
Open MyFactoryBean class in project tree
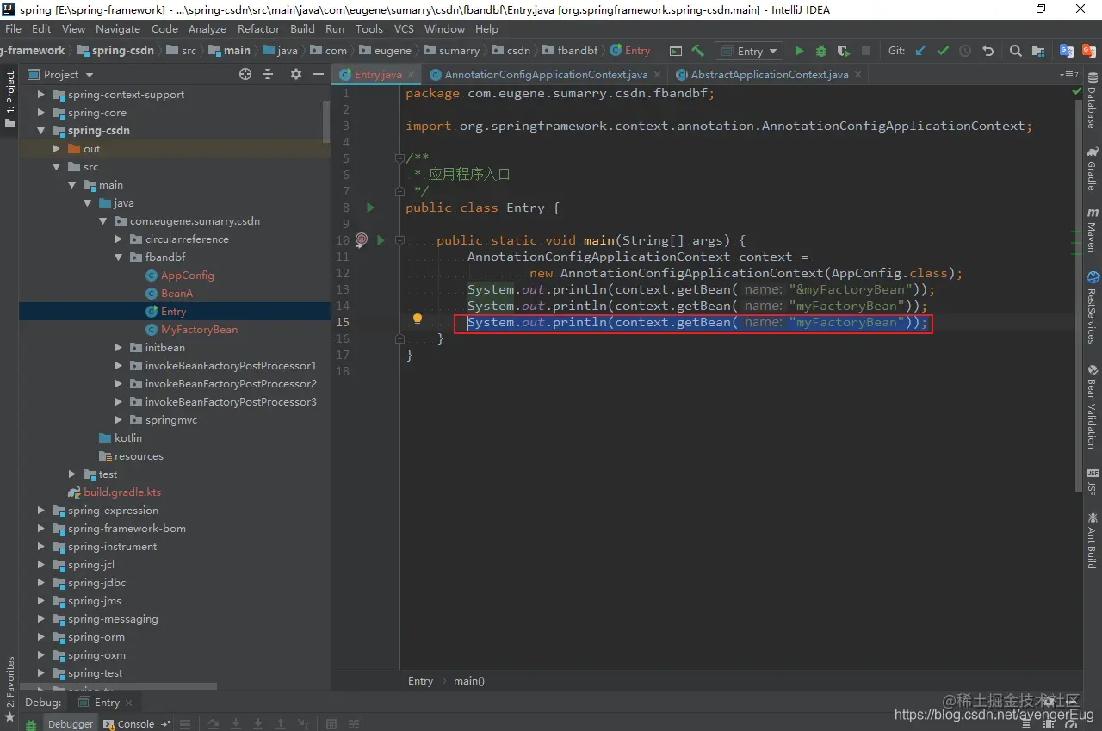click(199, 330)
